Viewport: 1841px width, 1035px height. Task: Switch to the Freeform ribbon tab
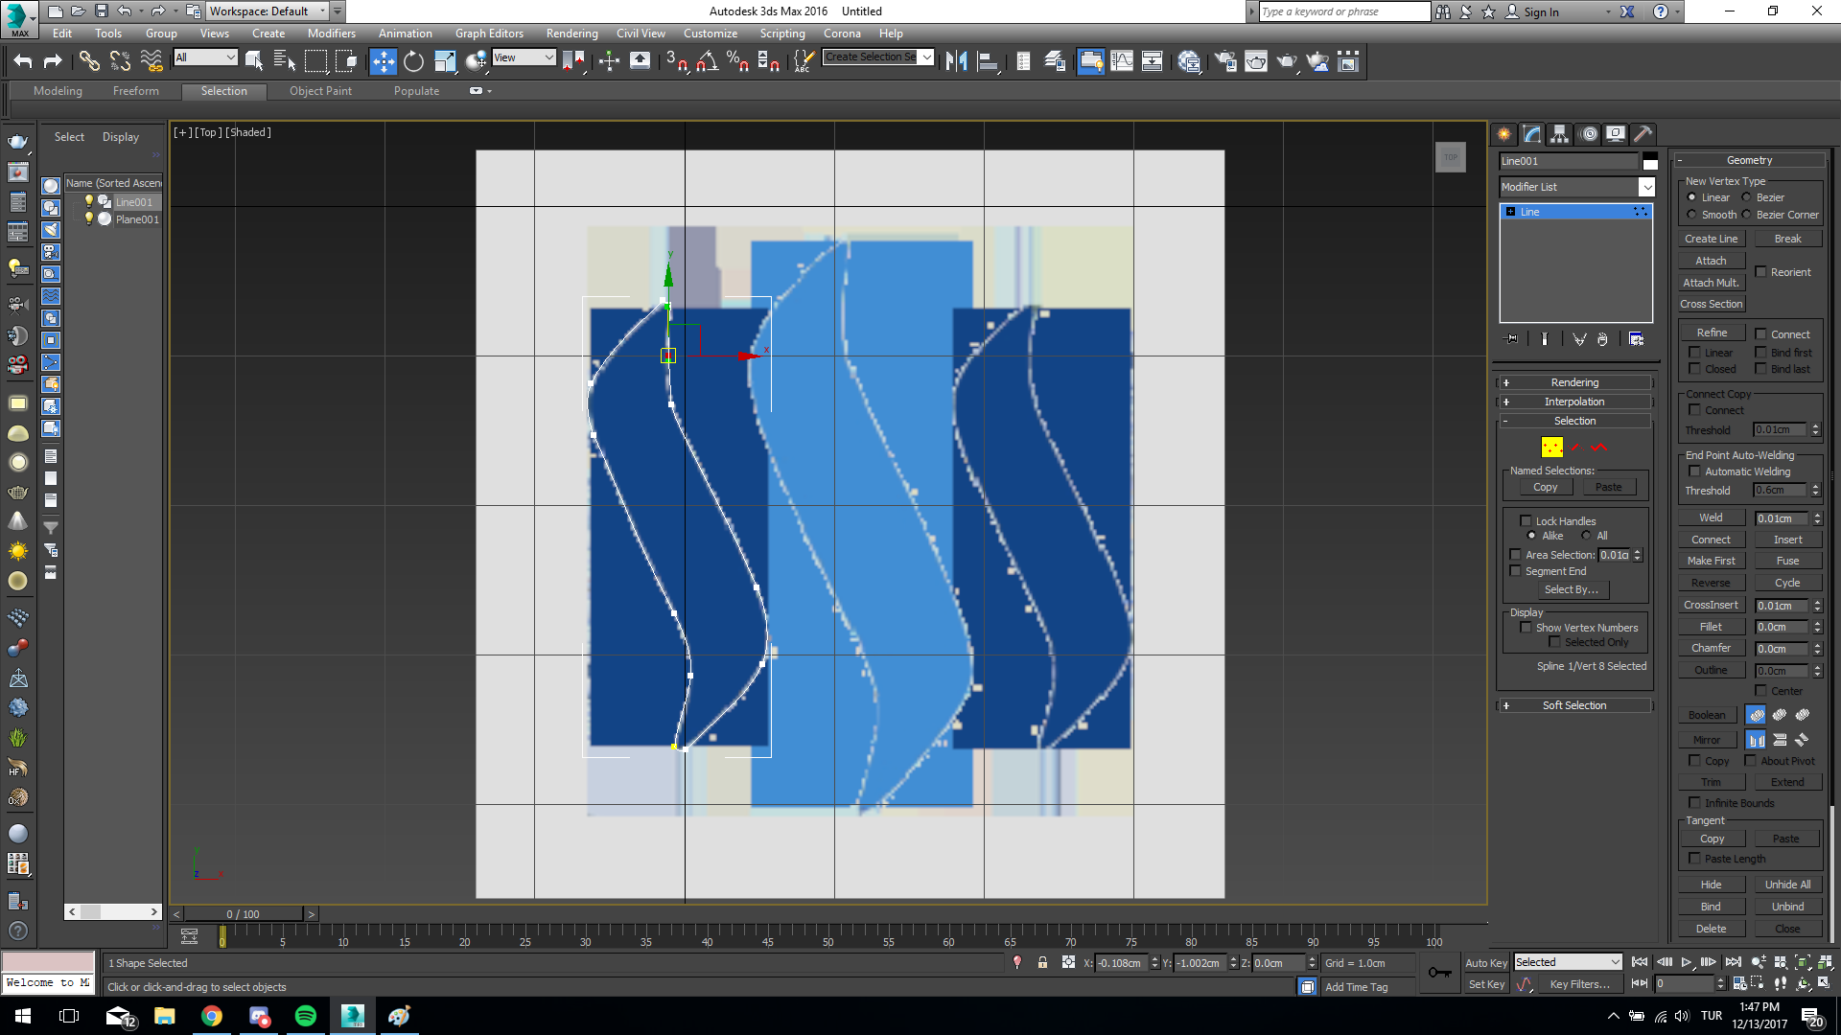(x=136, y=91)
